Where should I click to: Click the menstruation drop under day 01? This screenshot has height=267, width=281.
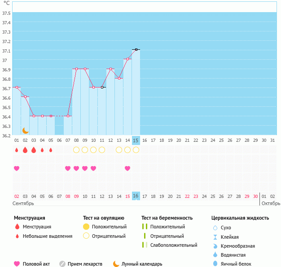point(17,150)
